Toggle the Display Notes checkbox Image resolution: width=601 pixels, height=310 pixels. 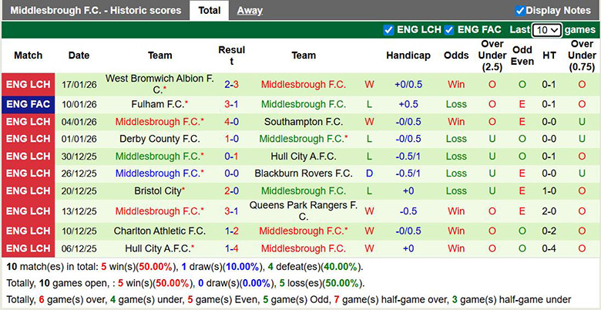(520, 11)
